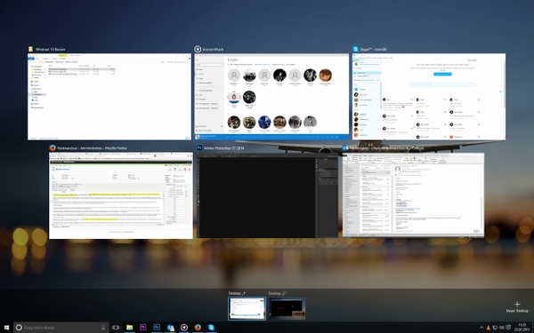
Task: Launch the purple Adobe app taskbar icon
Action: 143,328
